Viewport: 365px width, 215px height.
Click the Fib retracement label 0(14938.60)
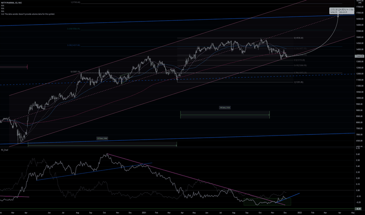(x=298, y=38)
